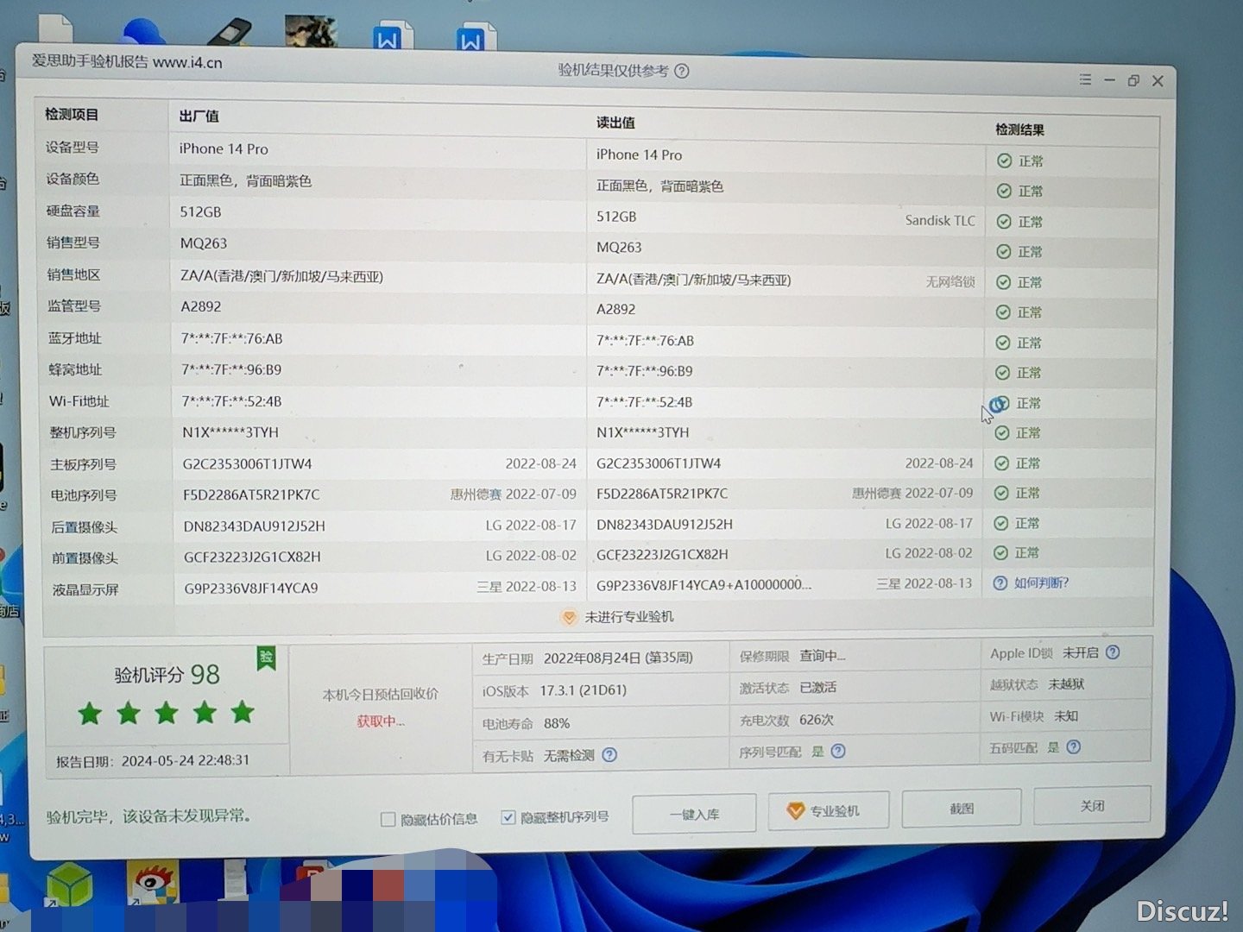Click the DN82343DAU912J52H factory value cell

tap(255, 526)
